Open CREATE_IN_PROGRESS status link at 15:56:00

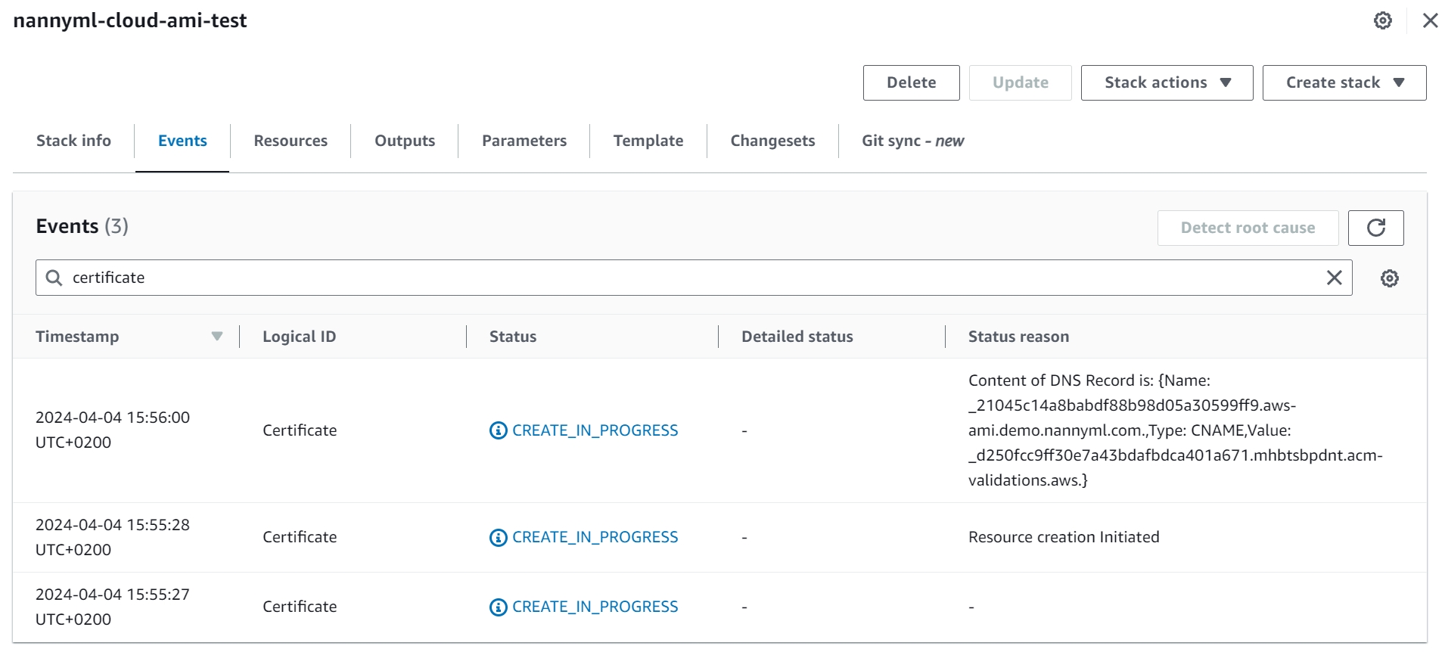pos(595,430)
